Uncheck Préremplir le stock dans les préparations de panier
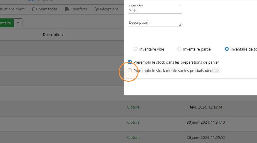Viewport: 257px width, 143px height. coord(130,62)
